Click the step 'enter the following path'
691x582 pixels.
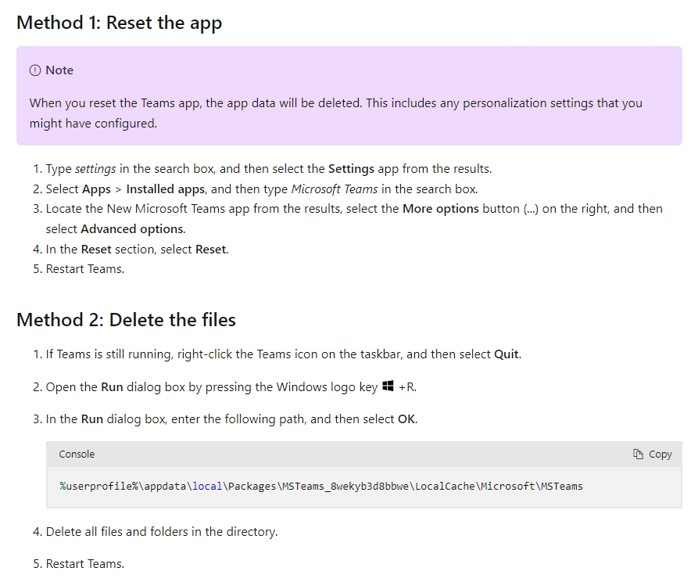tap(231, 419)
